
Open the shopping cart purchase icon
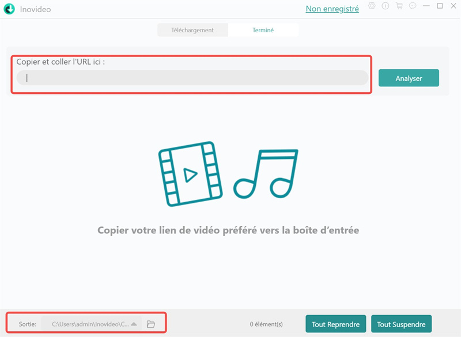click(x=399, y=7)
